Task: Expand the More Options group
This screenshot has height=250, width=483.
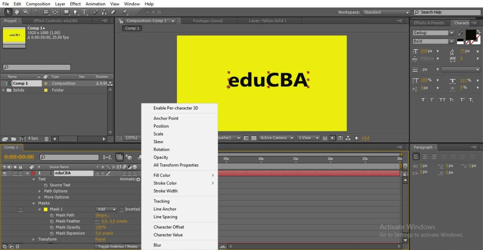Action: (x=40, y=197)
